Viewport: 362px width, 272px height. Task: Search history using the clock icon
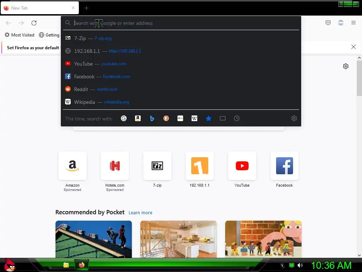coord(237,118)
